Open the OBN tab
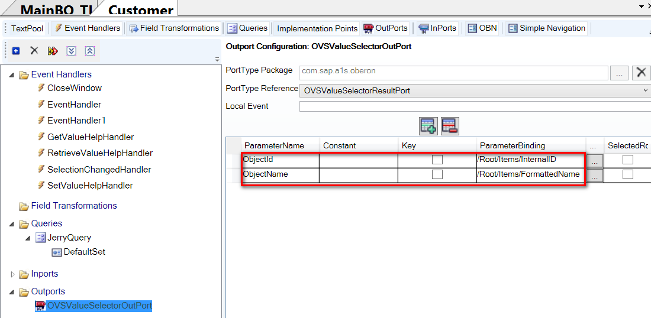The width and height of the screenshot is (651, 318). coord(482,28)
